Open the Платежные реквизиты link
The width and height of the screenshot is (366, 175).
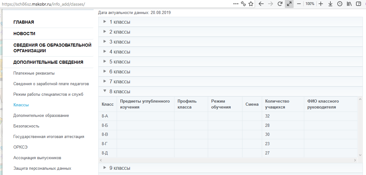click(34, 73)
